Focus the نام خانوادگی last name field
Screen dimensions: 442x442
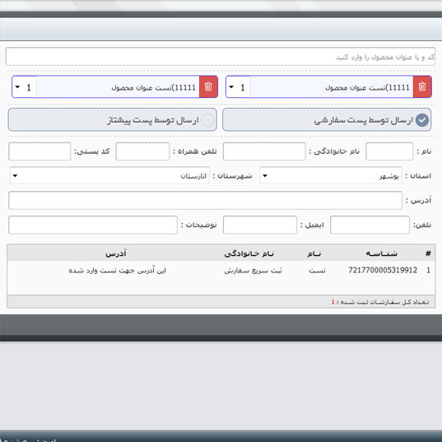click(264, 151)
